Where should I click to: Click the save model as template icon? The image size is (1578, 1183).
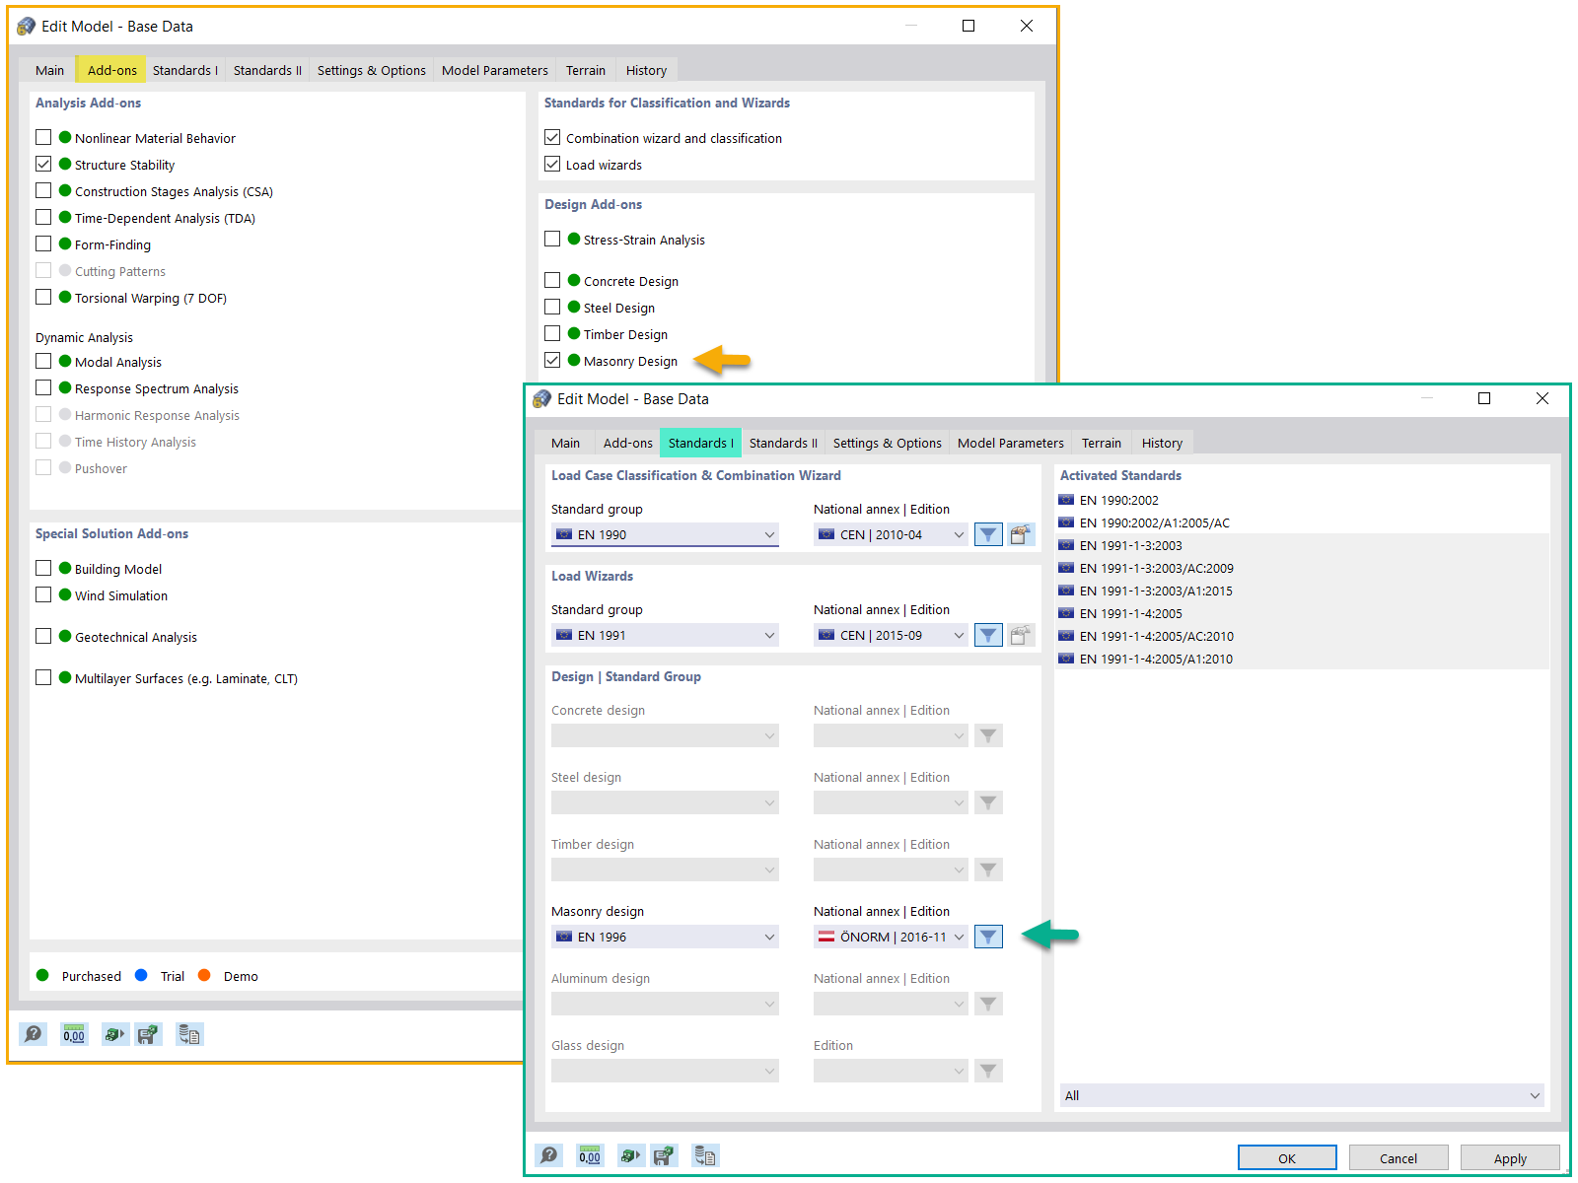[665, 1154]
